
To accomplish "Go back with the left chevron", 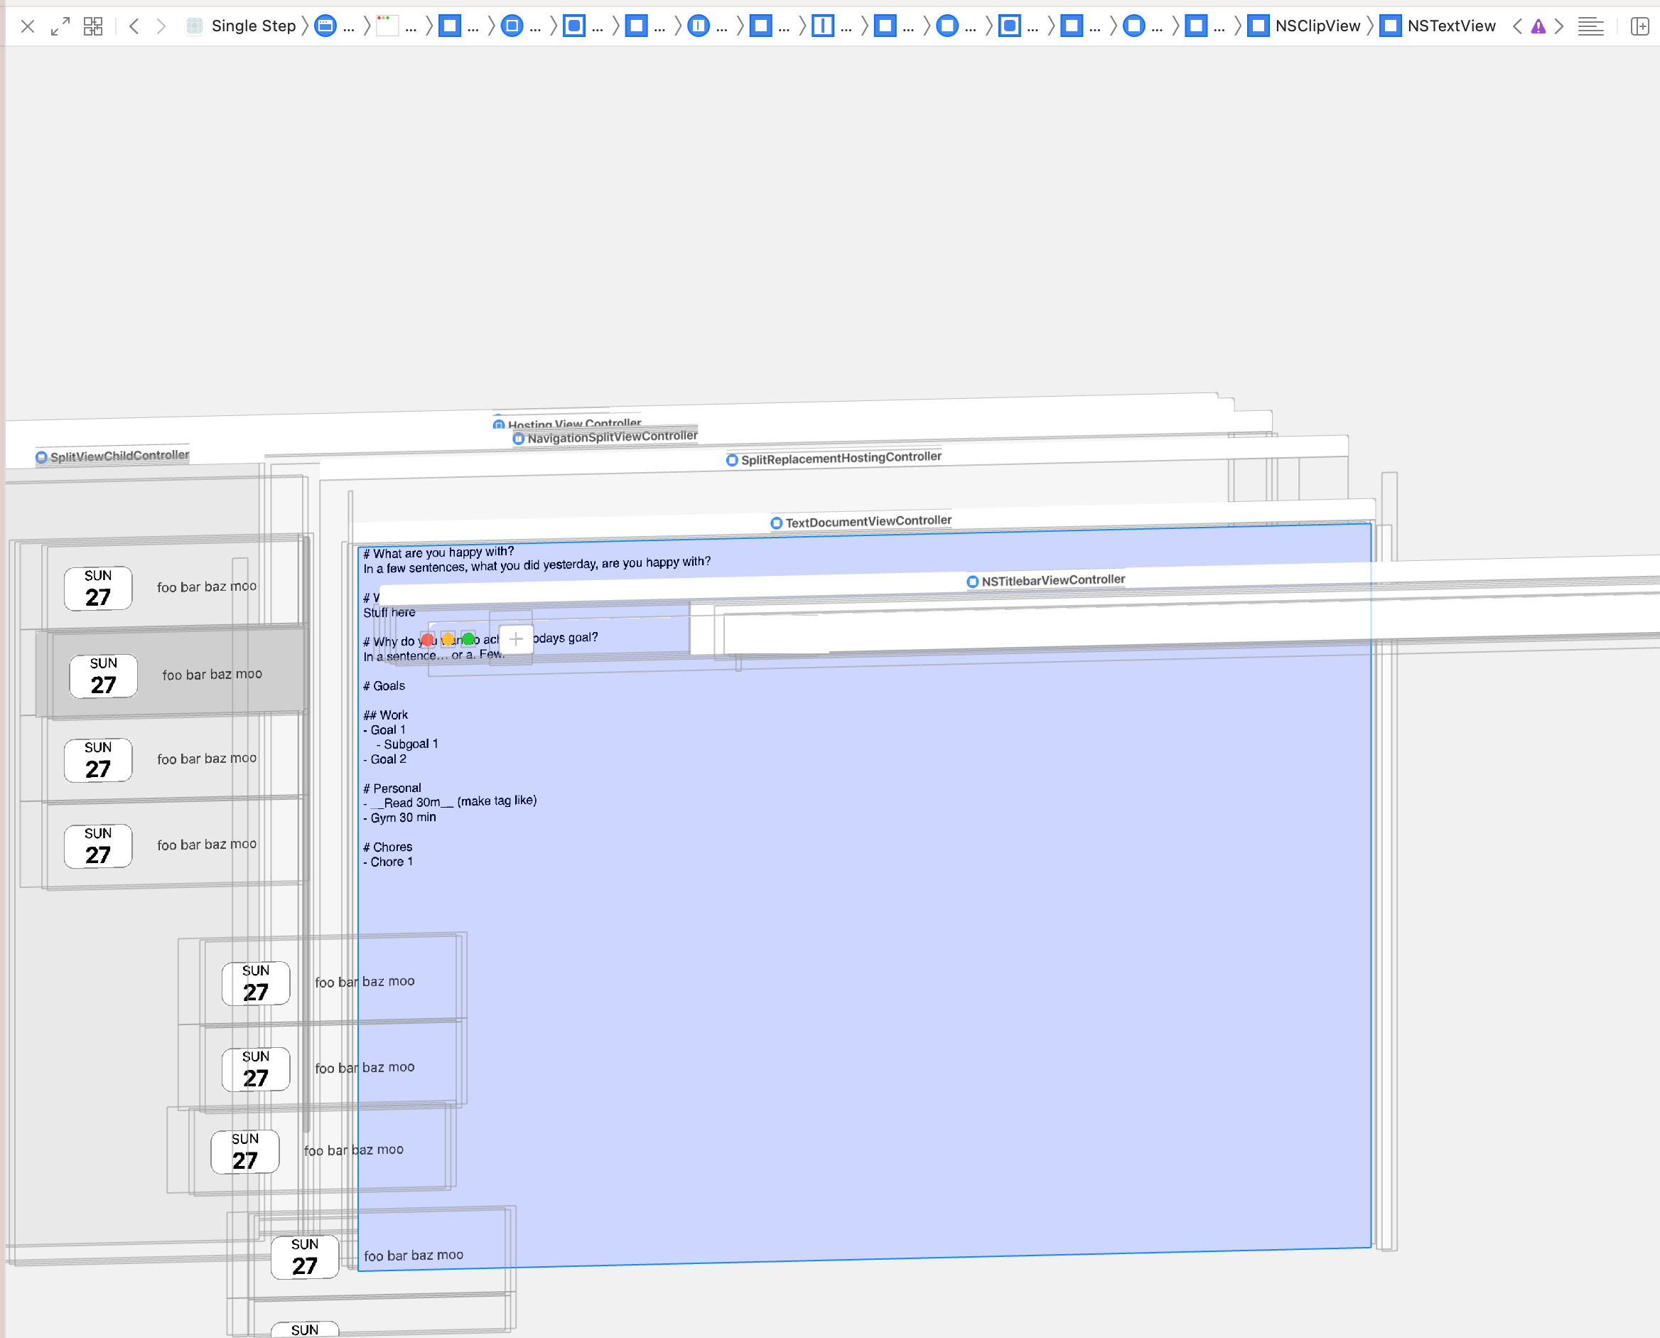I will (134, 26).
